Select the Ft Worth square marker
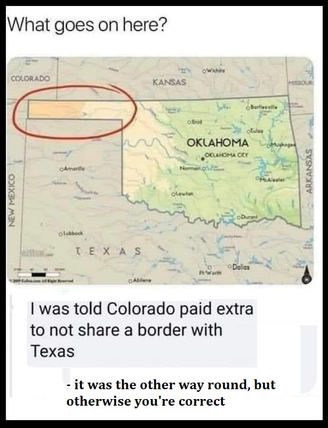 (210, 267)
